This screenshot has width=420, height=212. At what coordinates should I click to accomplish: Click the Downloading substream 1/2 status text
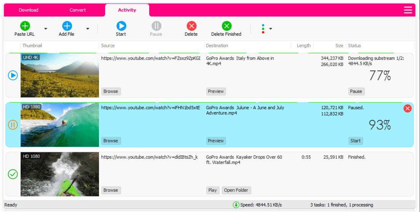(376, 61)
